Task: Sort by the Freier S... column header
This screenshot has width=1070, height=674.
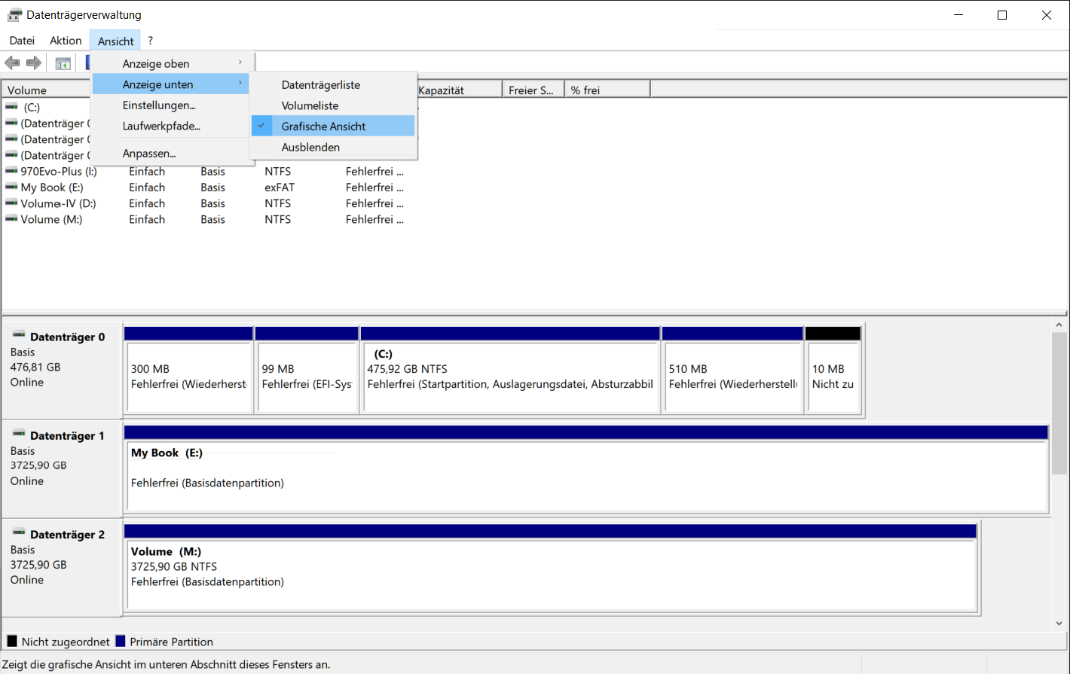Action: (533, 90)
